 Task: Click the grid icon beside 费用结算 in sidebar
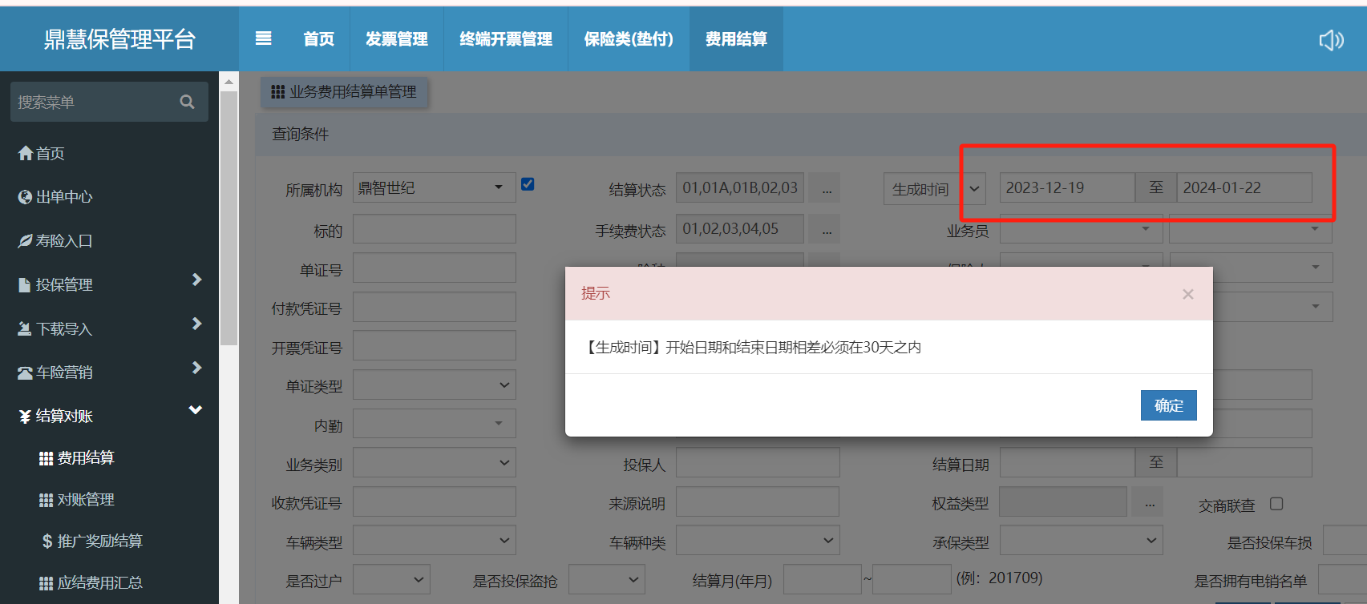tap(47, 458)
